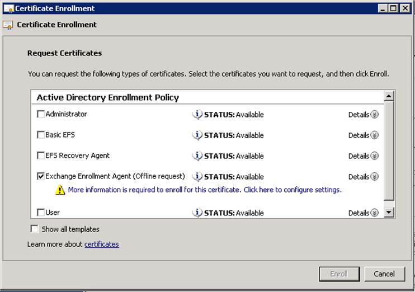
Task: Toggle the Show all templates checkbox
Action: [35, 229]
